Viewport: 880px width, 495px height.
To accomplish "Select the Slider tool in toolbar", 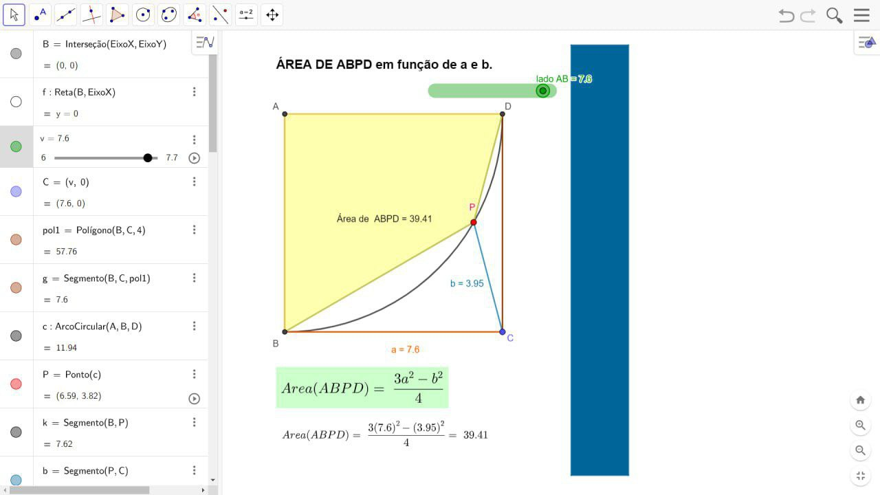I will pyautogui.click(x=246, y=14).
